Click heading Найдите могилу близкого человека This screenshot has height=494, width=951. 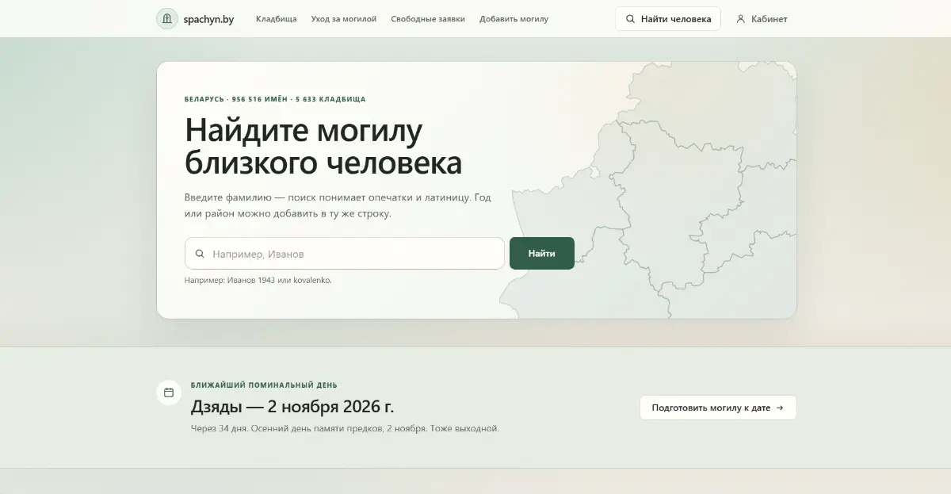(x=323, y=146)
